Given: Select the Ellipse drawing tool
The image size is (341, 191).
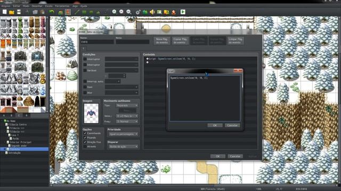Looking at the screenshot, I should pos(91,12).
